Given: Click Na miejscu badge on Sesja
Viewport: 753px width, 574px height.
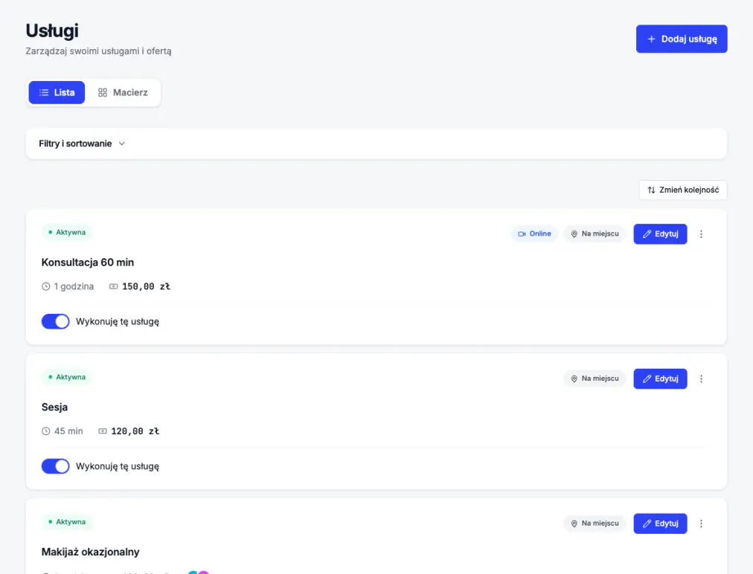Looking at the screenshot, I should (595, 378).
